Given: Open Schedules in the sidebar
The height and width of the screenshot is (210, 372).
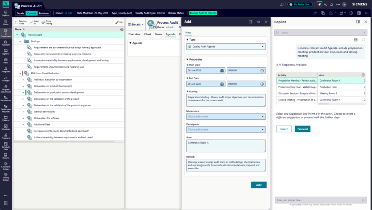Looking at the screenshot, I should point(6,127).
